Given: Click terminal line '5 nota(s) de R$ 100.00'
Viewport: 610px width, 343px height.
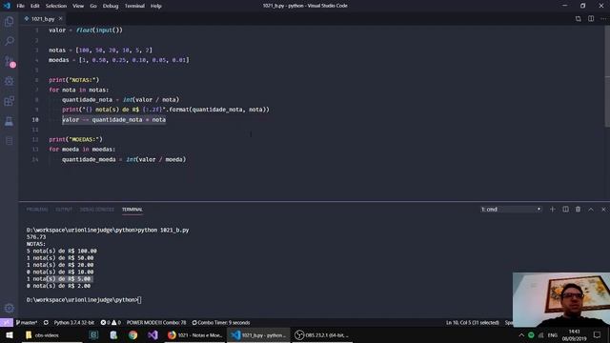Looking at the screenshot, I should (61, 251).
